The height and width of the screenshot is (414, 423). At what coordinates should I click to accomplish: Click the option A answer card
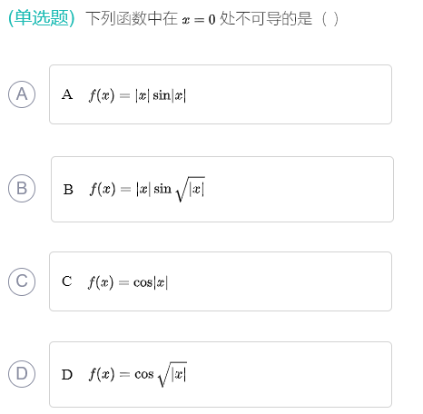pyautogui.click(x=221, y=94)
